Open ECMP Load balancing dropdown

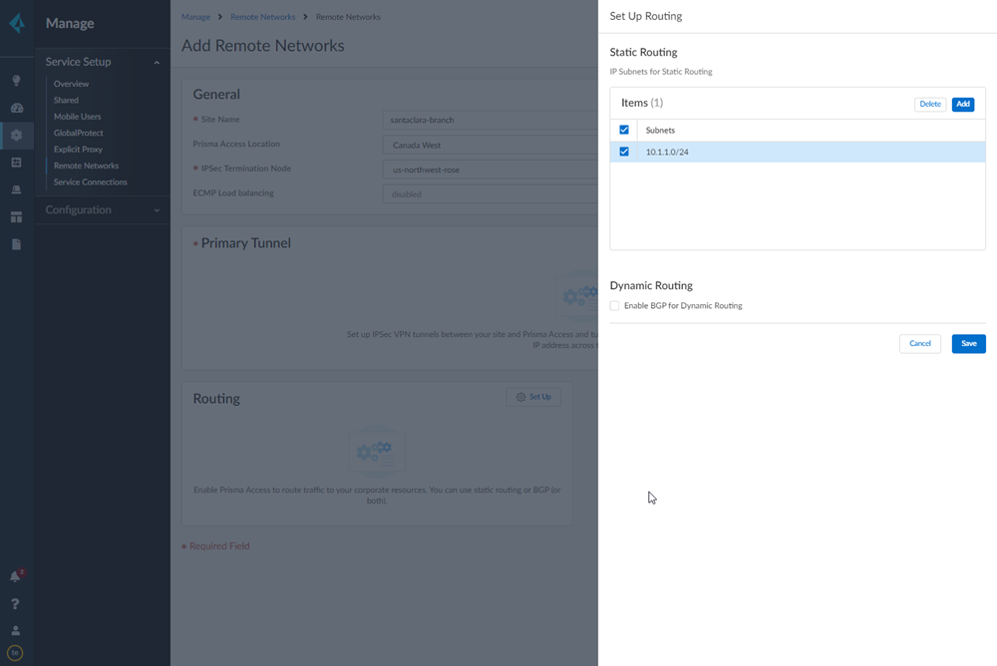[x=490, y=194]
